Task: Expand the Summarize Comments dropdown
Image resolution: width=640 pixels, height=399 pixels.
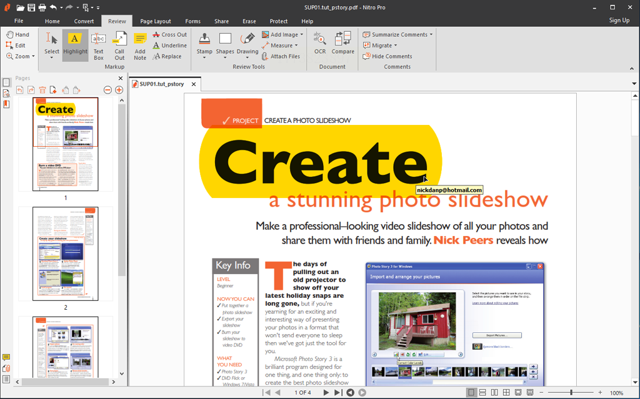Action: [x=431, y=35]
